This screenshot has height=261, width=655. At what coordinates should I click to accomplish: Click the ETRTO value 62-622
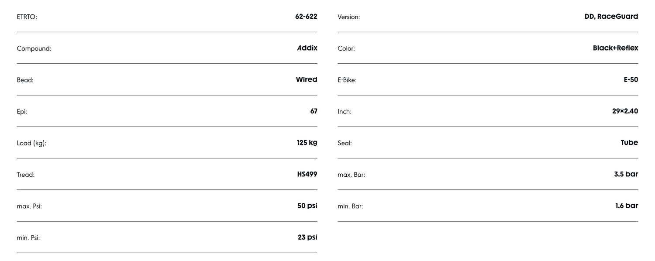(306, 17)
